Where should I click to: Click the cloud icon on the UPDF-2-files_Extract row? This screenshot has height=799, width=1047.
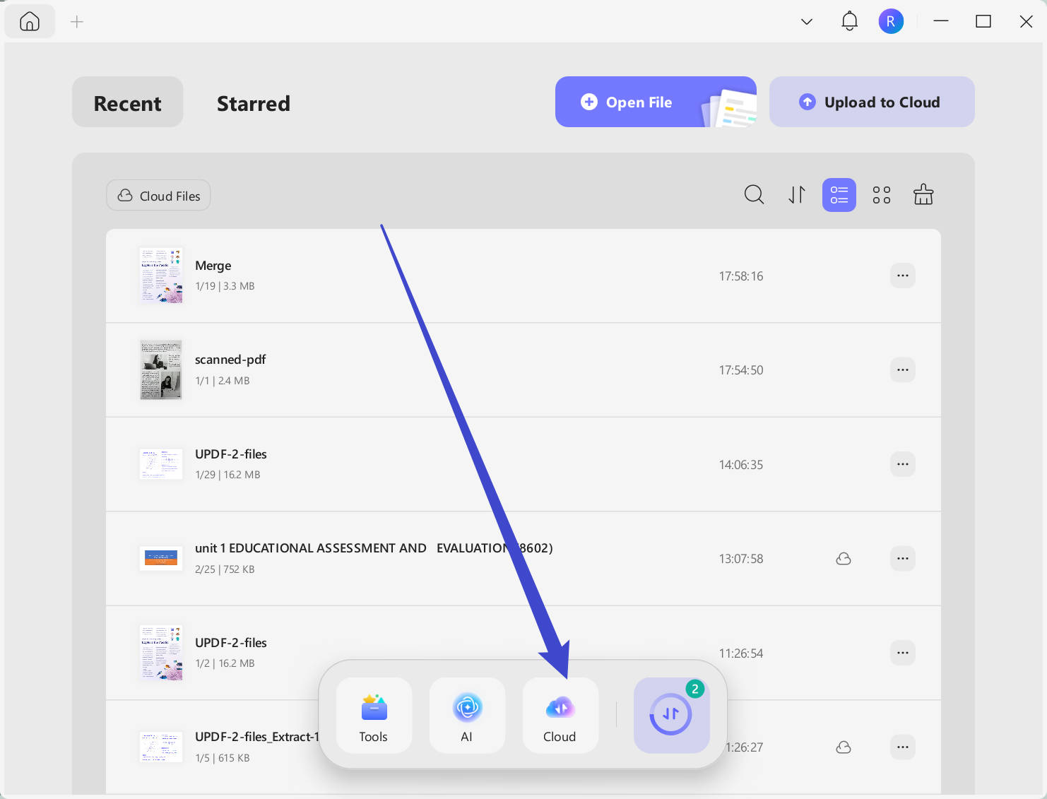[x=844, y=747]
